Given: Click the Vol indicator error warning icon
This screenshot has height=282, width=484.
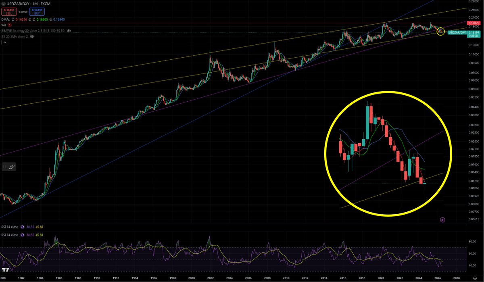Looking at the screenshot, I should point(9,25).
